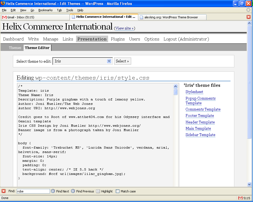
Task: Click the Find Next arrow icon
Action: [53, 191]
